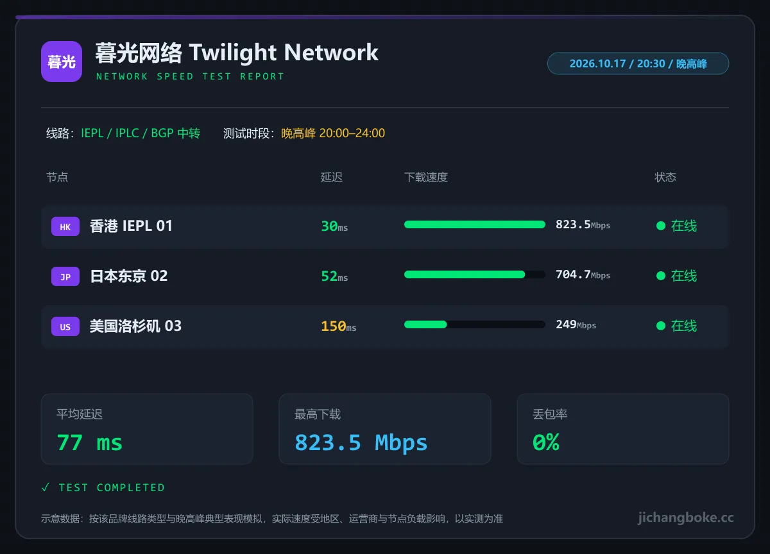Click the 状态 column header
Image resolution: width=770 pixels, height=554 pixels.
[x=665, y=177]
